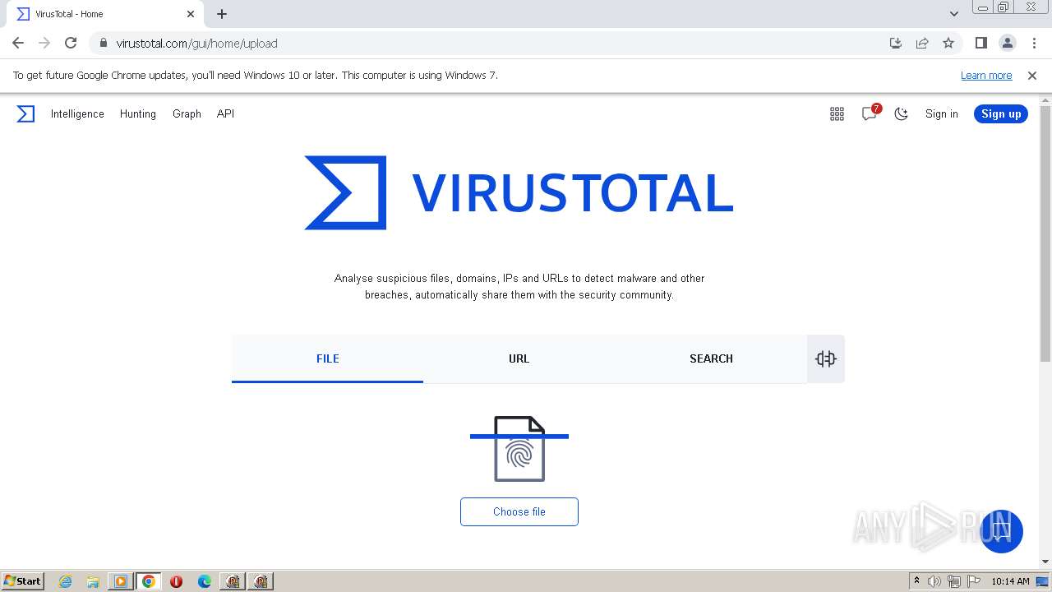The width and height of the screenshot is (1052, 592).
Task: Click the page vertical scrollbar thumb
Action: coord(1045,234)
